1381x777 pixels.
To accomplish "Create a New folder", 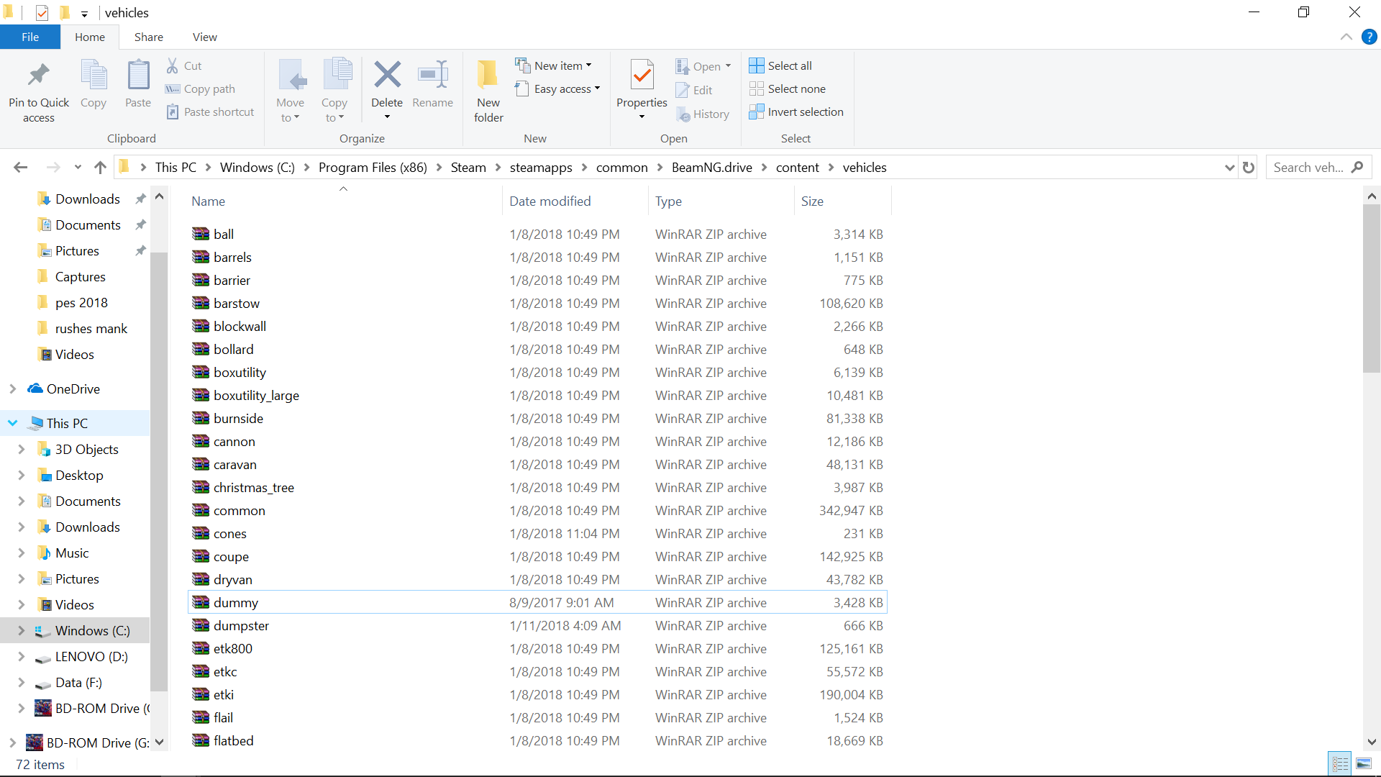I will [488, 91].
